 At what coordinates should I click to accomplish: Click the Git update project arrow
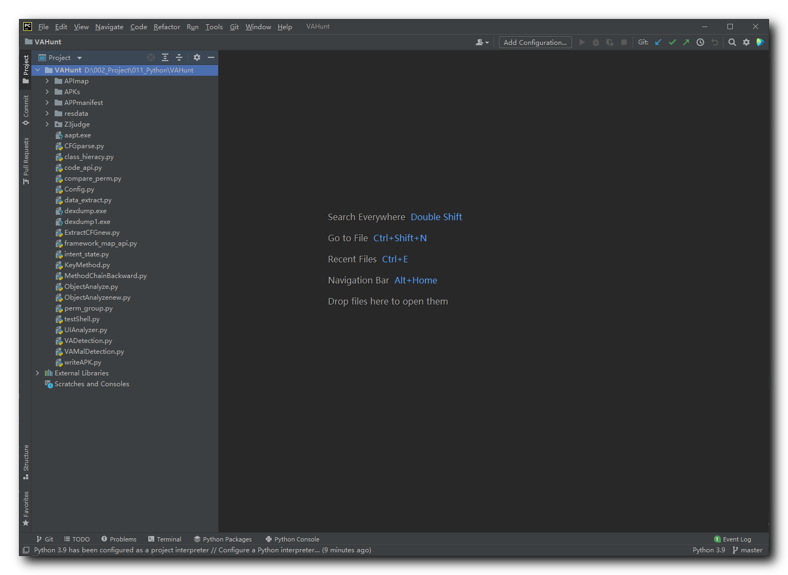pos(658,42)
